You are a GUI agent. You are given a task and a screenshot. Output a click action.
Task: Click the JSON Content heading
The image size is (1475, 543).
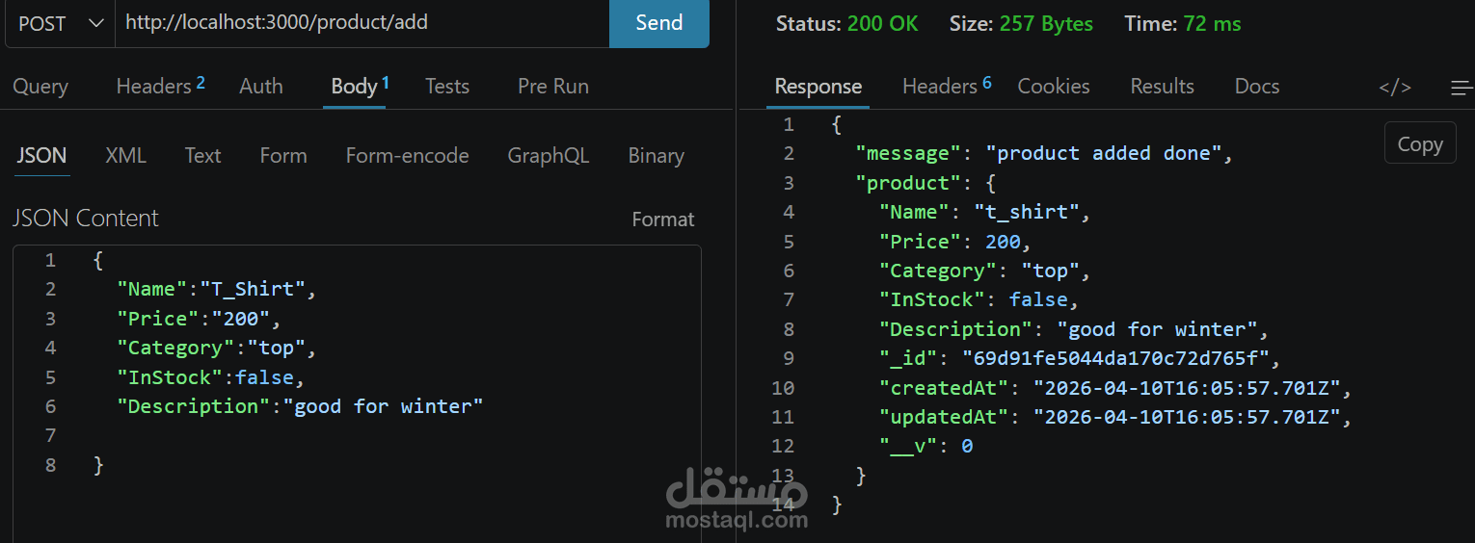(x=85, y=219)
